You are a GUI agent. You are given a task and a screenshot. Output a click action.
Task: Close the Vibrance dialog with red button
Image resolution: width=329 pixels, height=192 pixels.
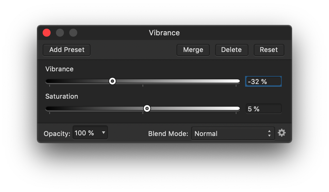pyautogui.click(x=47, y=33)
